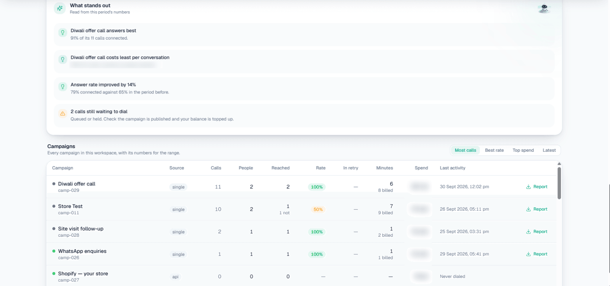610x286 pixels.
Task: Switch to the Top spend sort tab
Action: pyautogui.click(x=523, y=150)
